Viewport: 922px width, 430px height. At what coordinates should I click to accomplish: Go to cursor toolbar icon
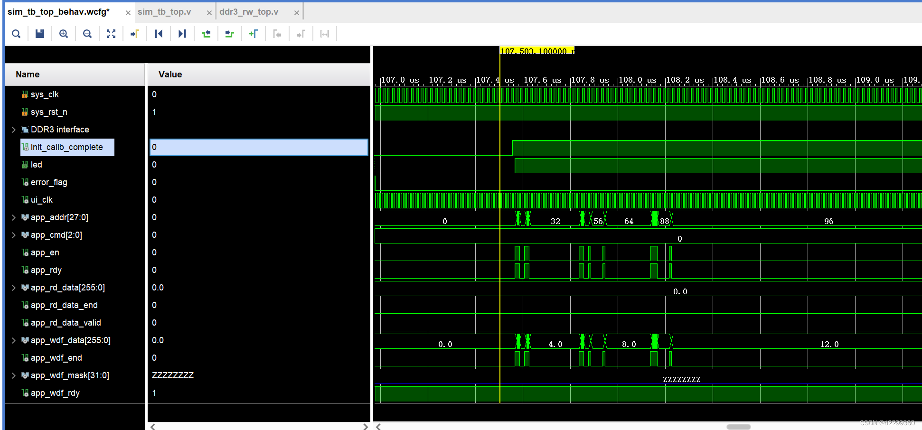(135, 34)
